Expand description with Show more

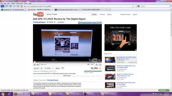coord(67,76)
